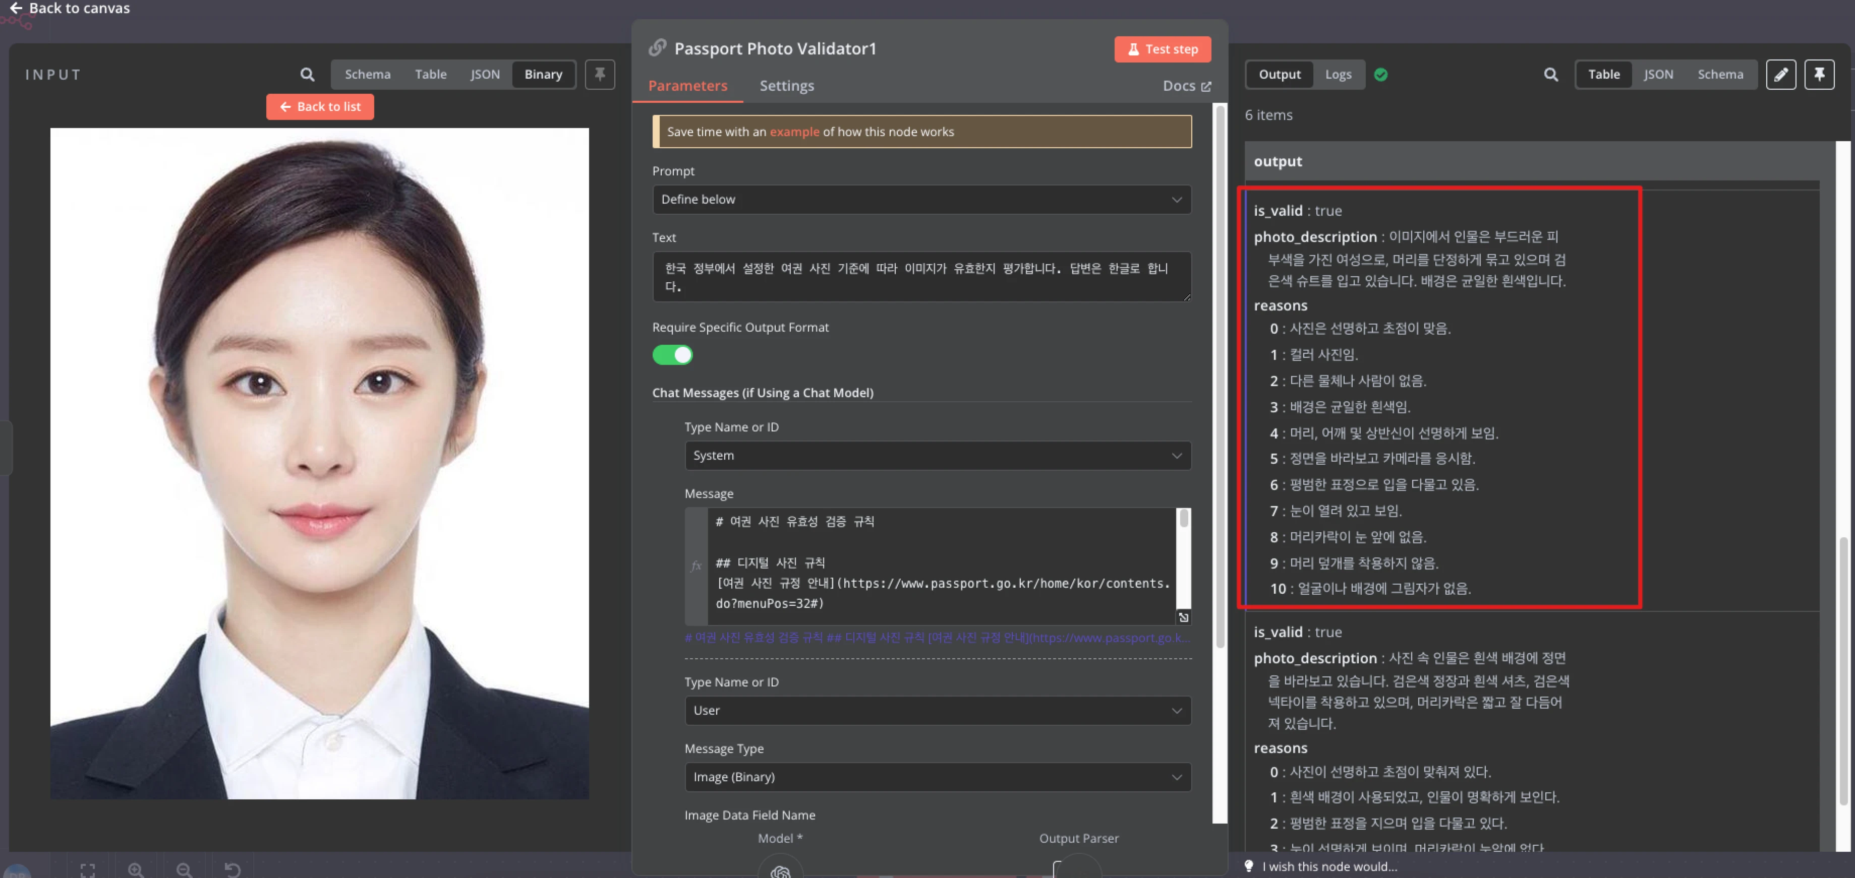1855x878 pixels.
Task: Open search in the INPUT panel
Action: pyautogui.click(x=308, y=74)
